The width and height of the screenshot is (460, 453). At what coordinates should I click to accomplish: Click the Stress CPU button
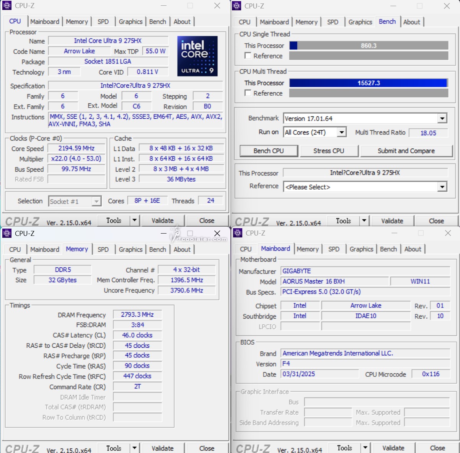click(x=329, y=151)
